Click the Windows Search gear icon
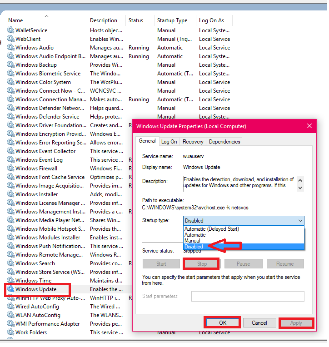This screenshot has height=347, width=329. [x=10, y=263]
